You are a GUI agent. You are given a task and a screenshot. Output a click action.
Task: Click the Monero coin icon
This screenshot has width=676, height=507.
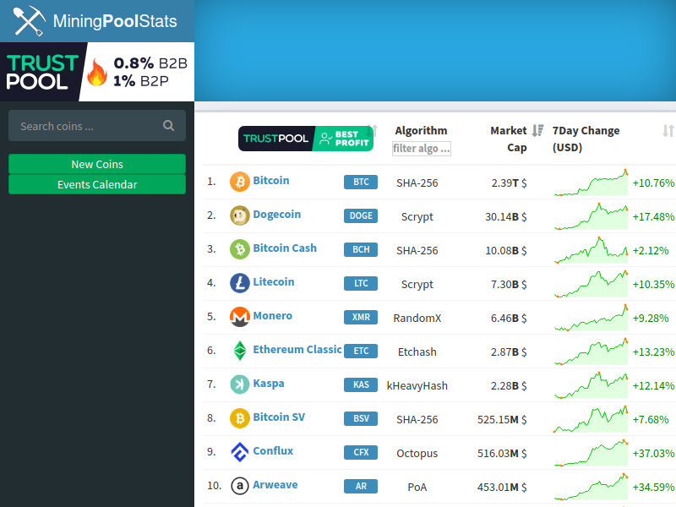tap(240, 317)
